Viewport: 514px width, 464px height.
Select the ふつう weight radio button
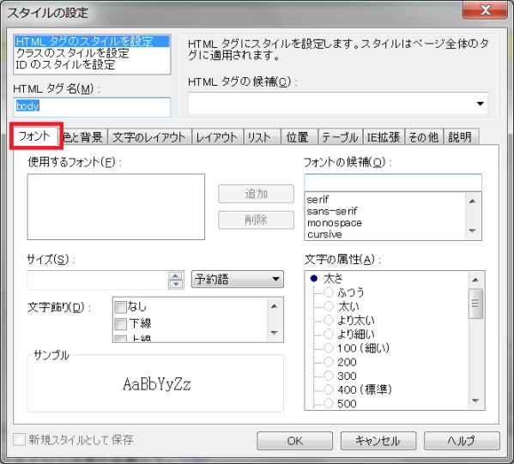click(x=329, y=292)
